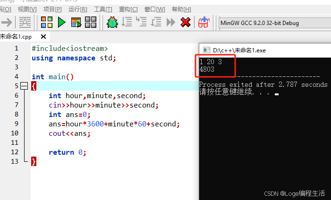Image resolution: width=331 pixels, height=200 pixels.
Task: Click on the int main() line
Action: [53, 77]
